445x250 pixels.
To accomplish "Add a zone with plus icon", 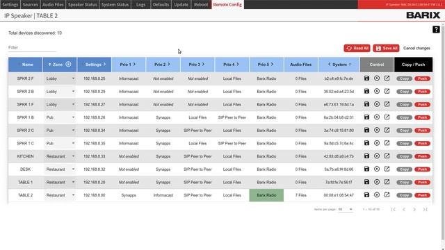I will coord(68,65).
